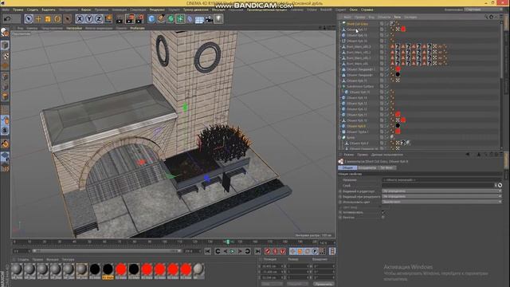
Task: Open the Справка menu
Action: (367, 10)
